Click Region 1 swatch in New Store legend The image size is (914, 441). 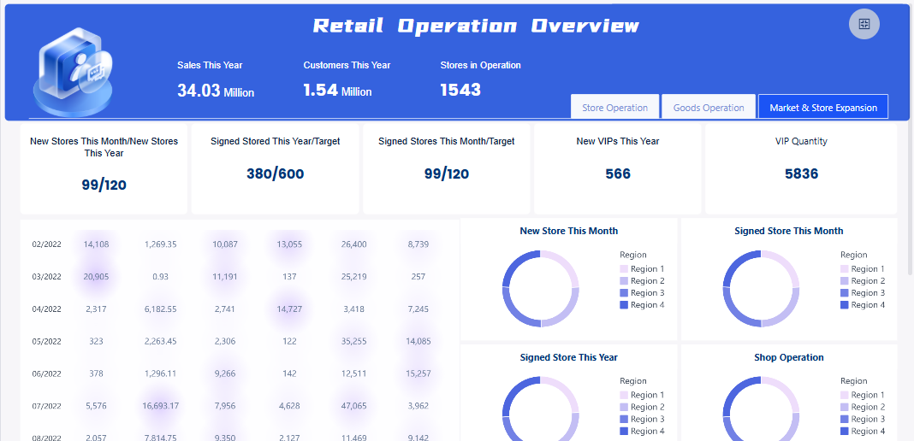(x=625, y=269)
